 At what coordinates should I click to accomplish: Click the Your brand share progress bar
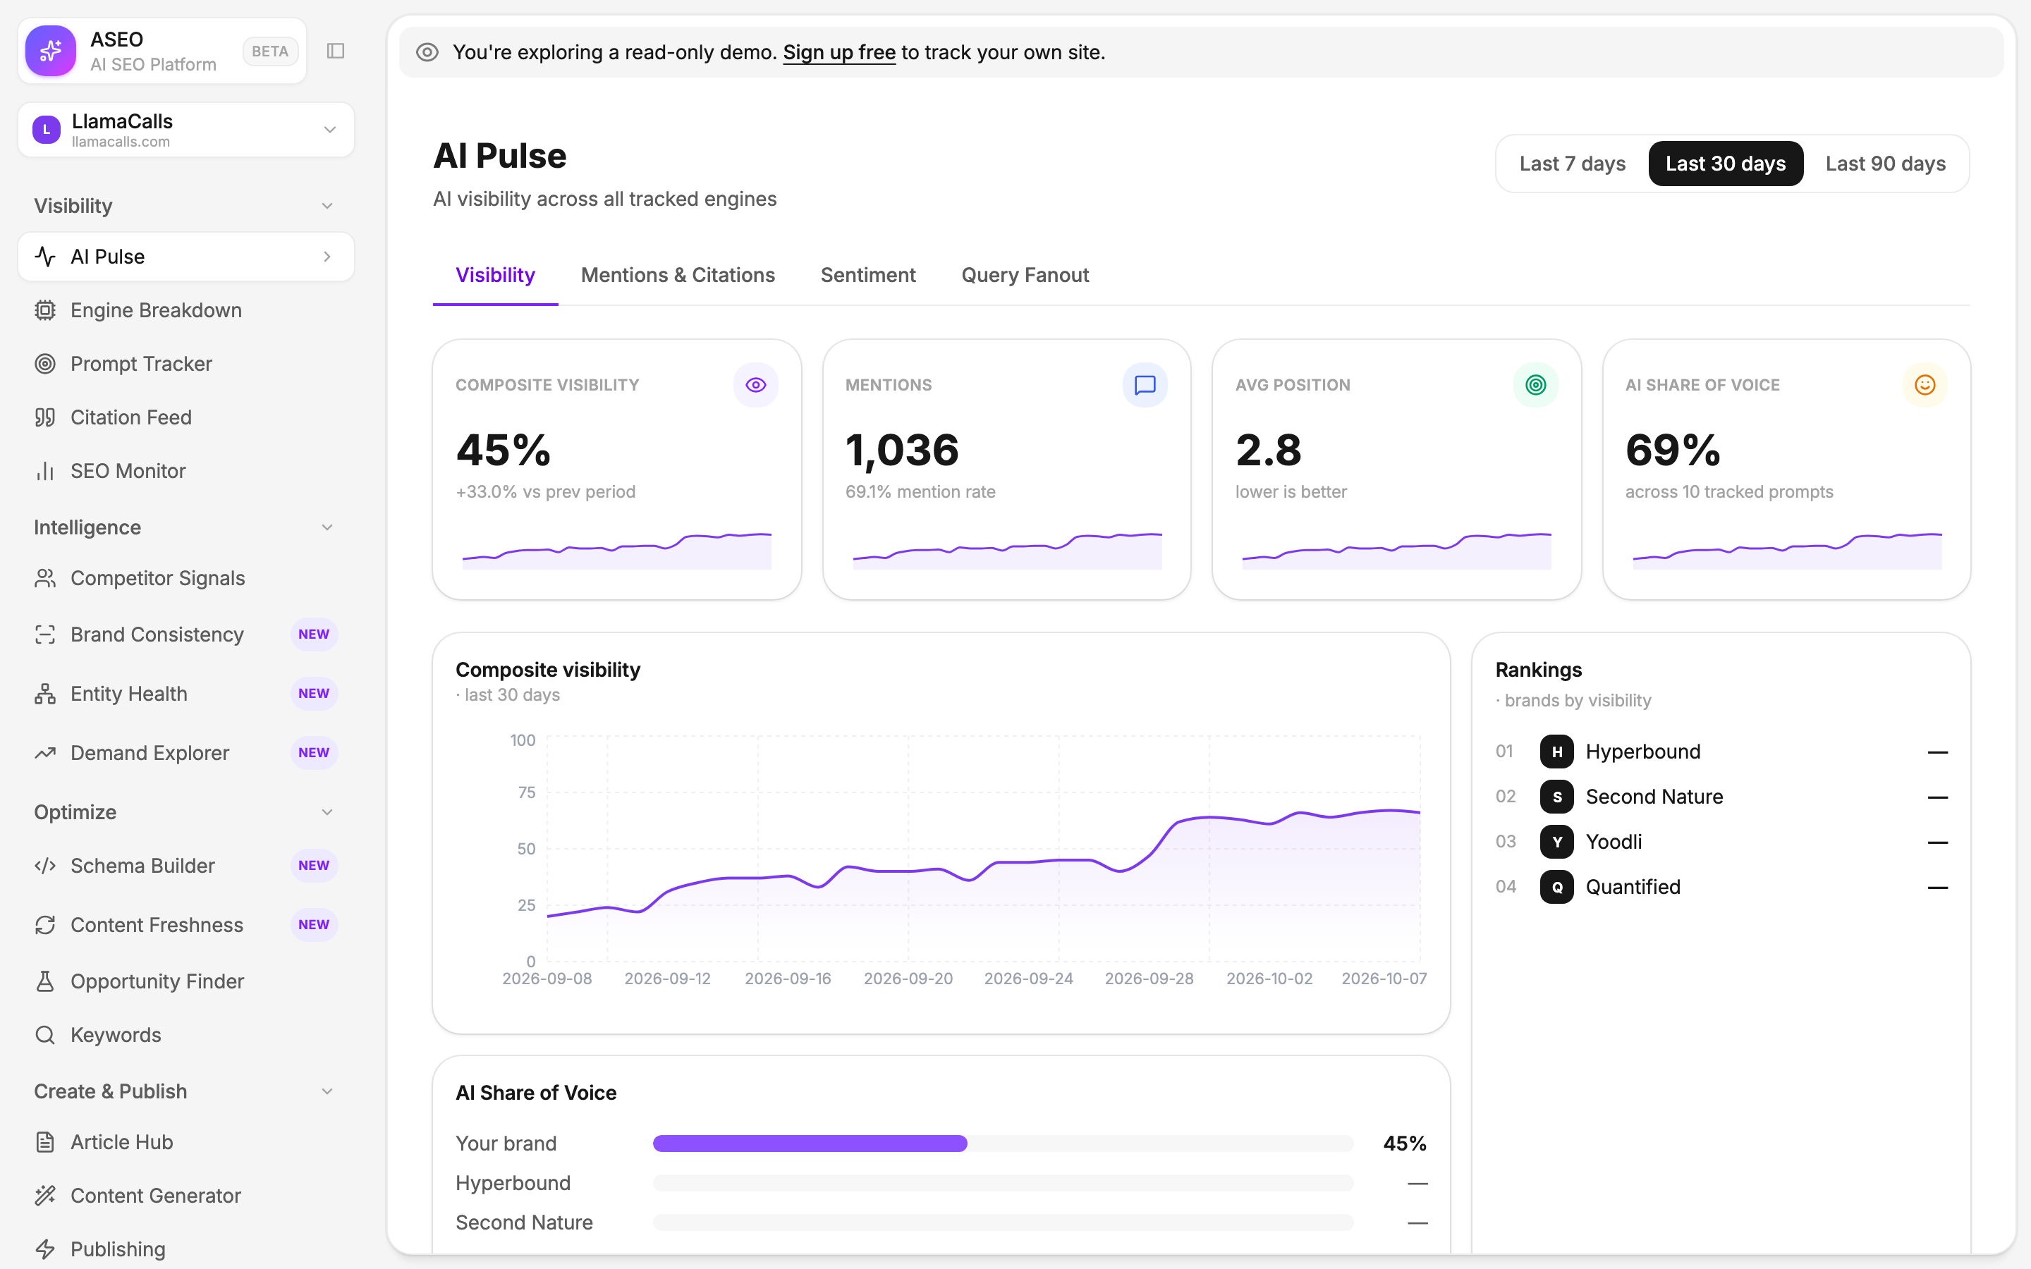(x=1003, y=1143)
